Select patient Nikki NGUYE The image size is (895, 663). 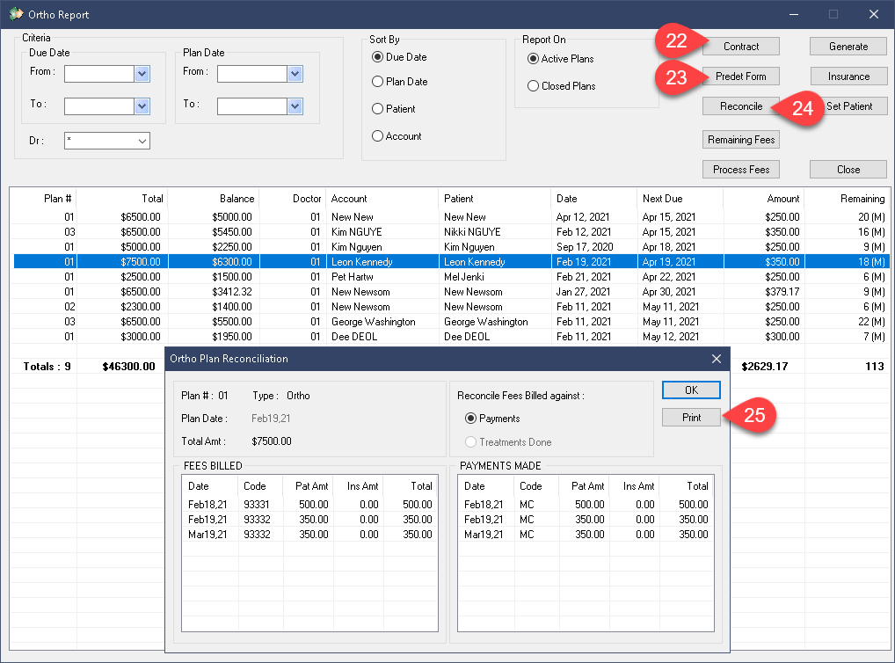coord(472,232)
